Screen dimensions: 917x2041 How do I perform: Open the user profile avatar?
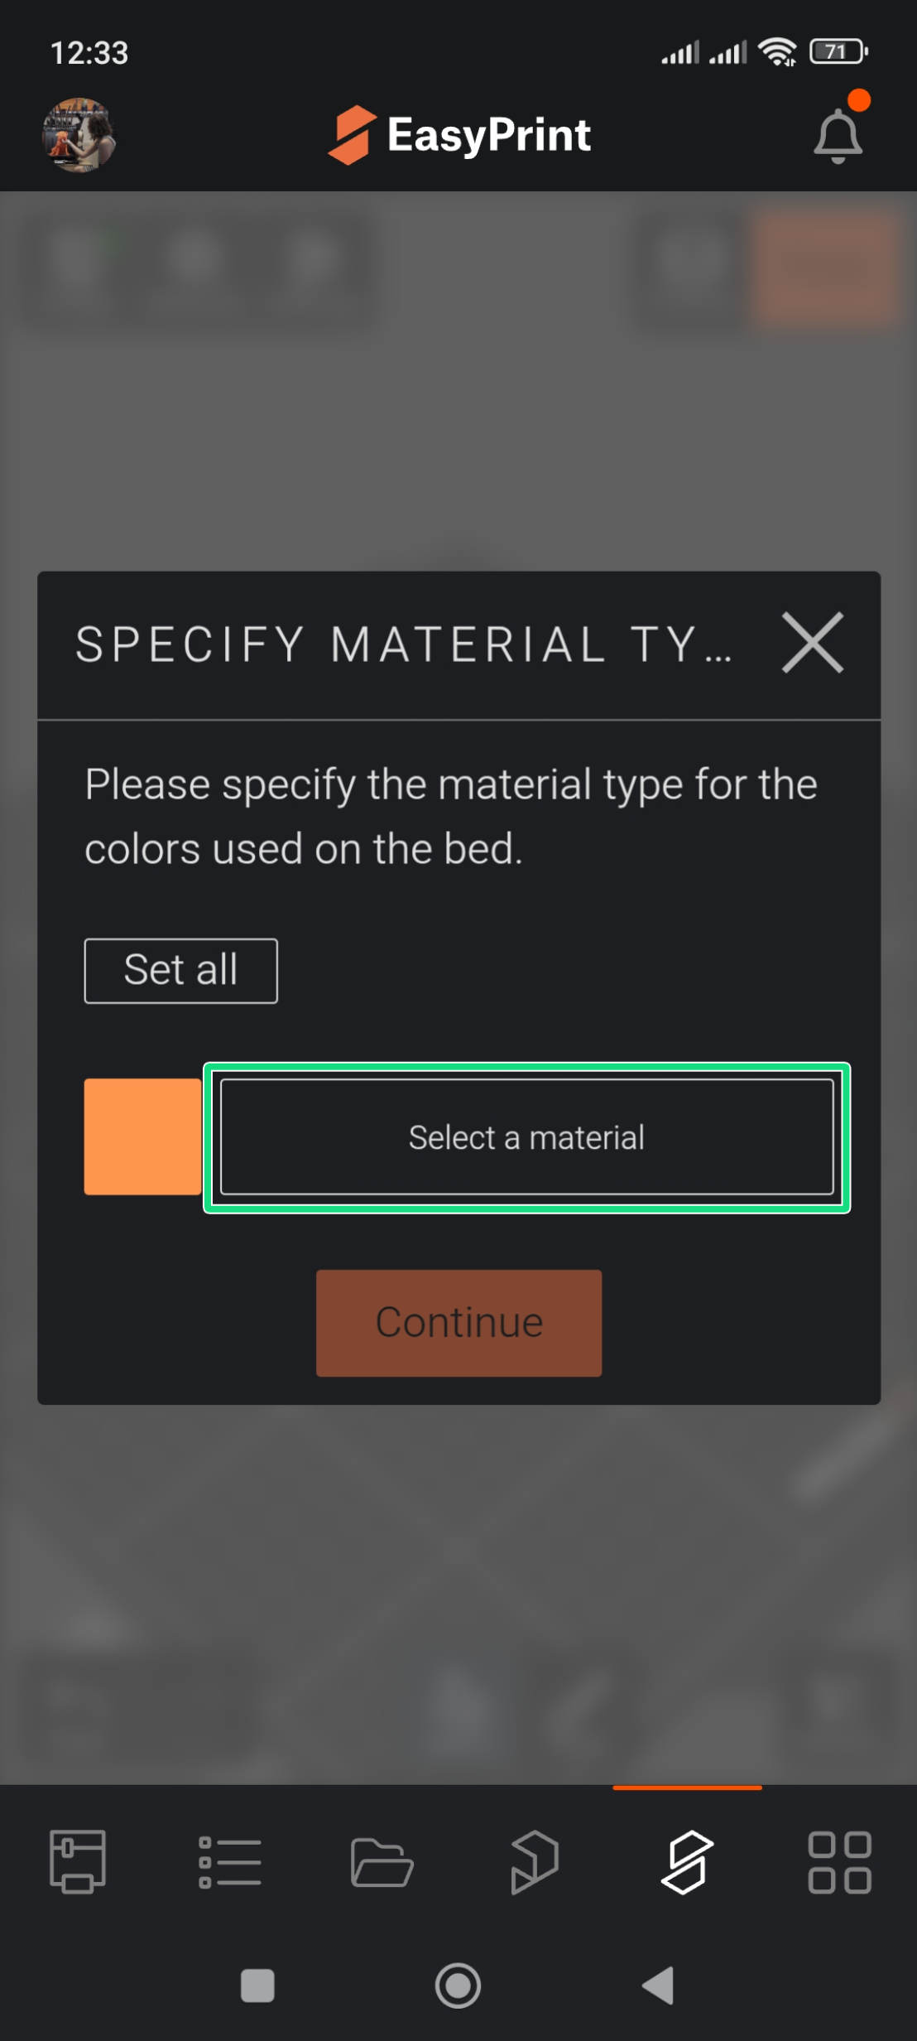tap(79, 135)
